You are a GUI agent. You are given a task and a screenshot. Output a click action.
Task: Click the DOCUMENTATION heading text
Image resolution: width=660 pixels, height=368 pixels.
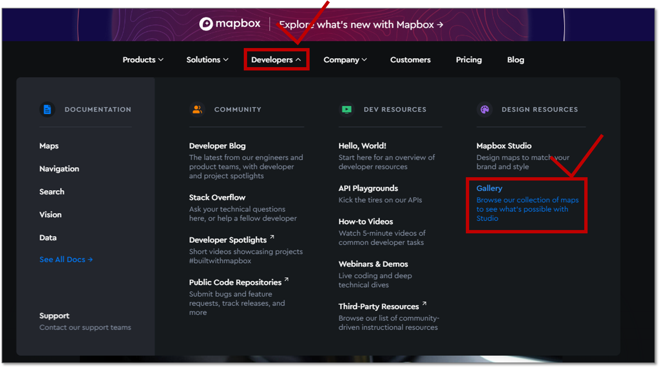[98, 109]
